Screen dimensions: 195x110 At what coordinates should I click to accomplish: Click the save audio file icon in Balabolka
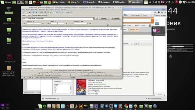(x=34, y=12)
